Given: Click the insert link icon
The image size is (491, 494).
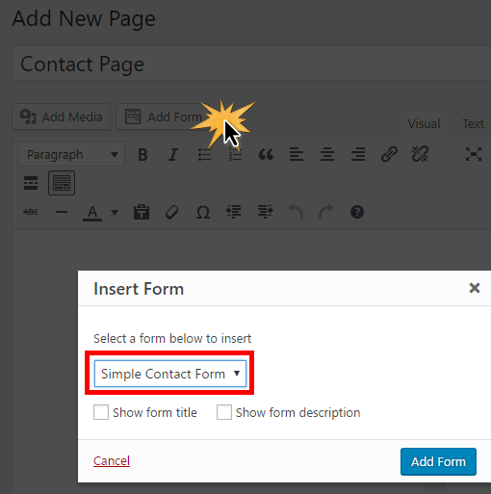Looking at the screenshot, I should coord(389,154).
